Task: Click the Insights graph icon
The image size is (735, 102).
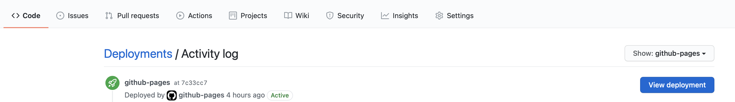Action: (385, 16)
